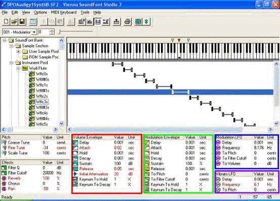Click the Bluetooth-style MIDI toolbar icon
The image size is (280, 201).
coord(146,22)
